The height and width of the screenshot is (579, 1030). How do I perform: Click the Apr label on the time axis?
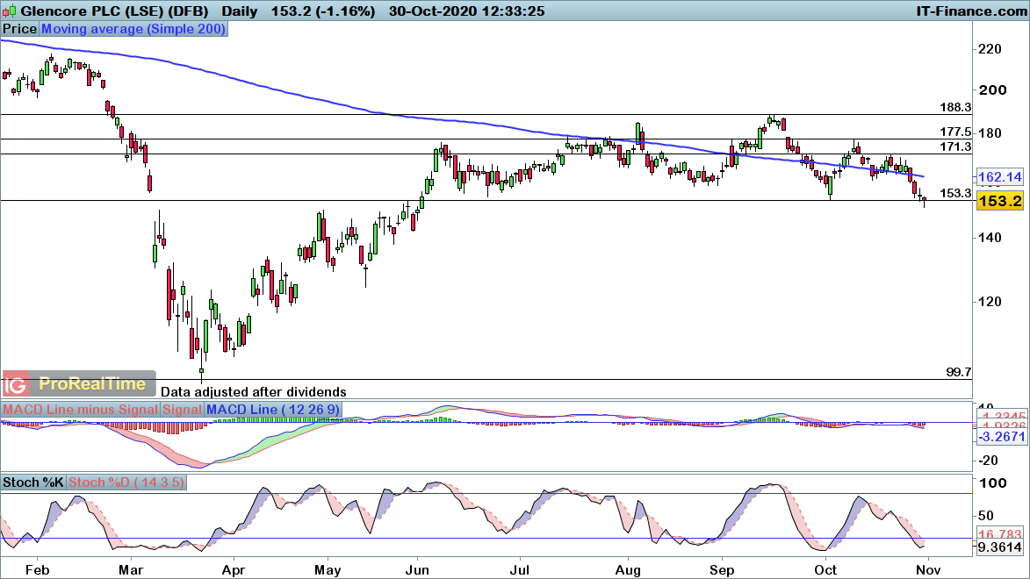click(234, 570)
